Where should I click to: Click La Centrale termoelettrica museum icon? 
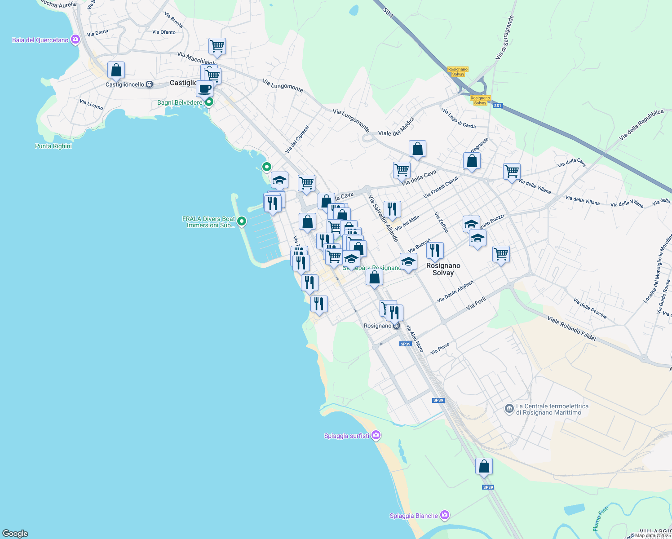509,409
